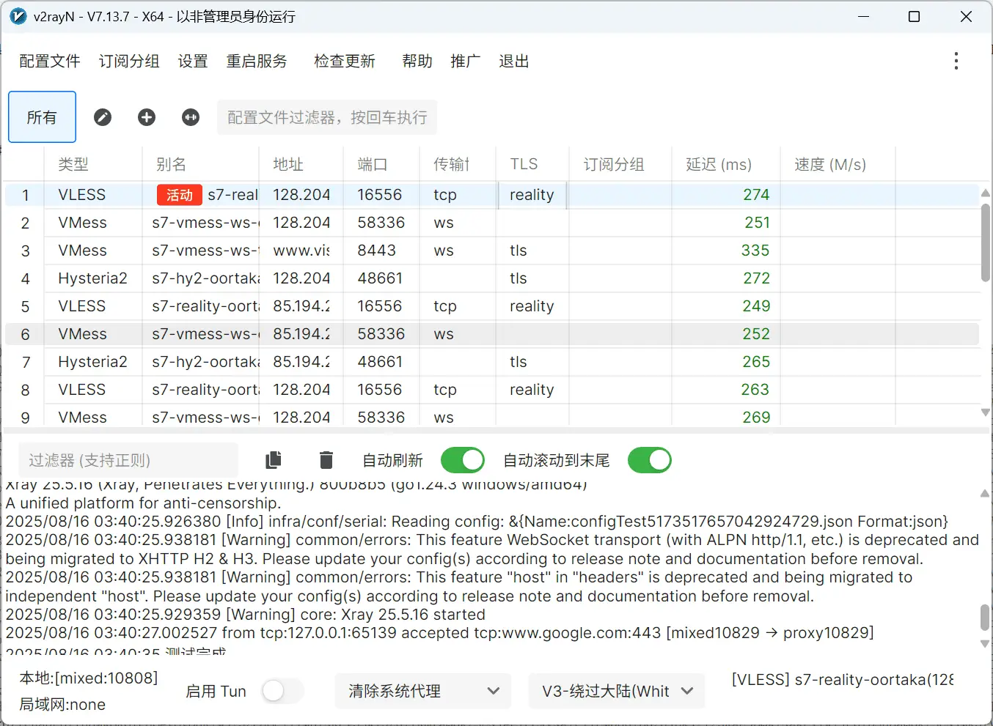Viewport: 993px width, 726px height.
Task: Select the row with delay 269
Action: click(x=492, y=416)
